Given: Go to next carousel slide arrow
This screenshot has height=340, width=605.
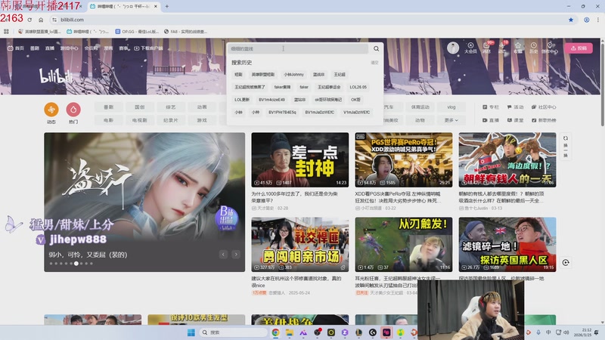Looking at the screenshot, I should coord(236,255).
